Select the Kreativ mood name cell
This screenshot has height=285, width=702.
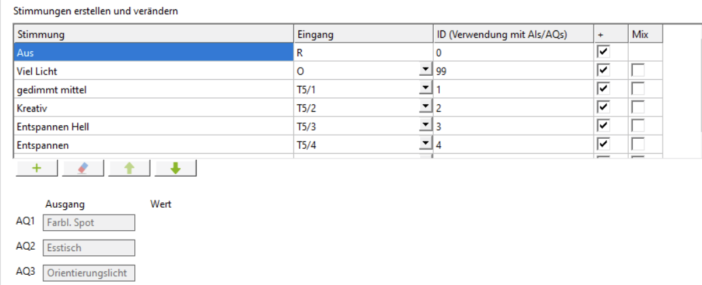point(153,108)
